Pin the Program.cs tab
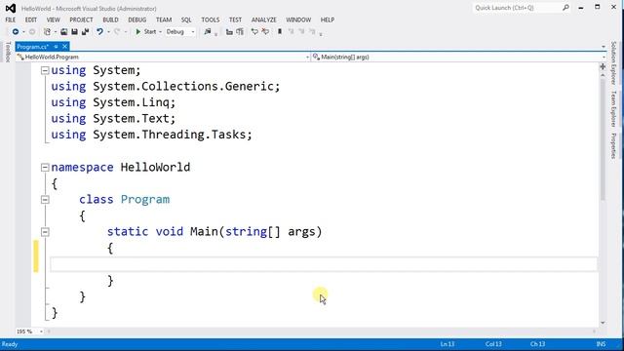This screenshot has width=624, height=351. pos(57,47)
